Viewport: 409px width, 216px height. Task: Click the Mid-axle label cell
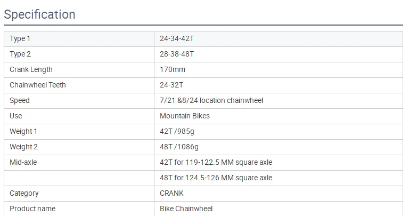click(23, 163)
